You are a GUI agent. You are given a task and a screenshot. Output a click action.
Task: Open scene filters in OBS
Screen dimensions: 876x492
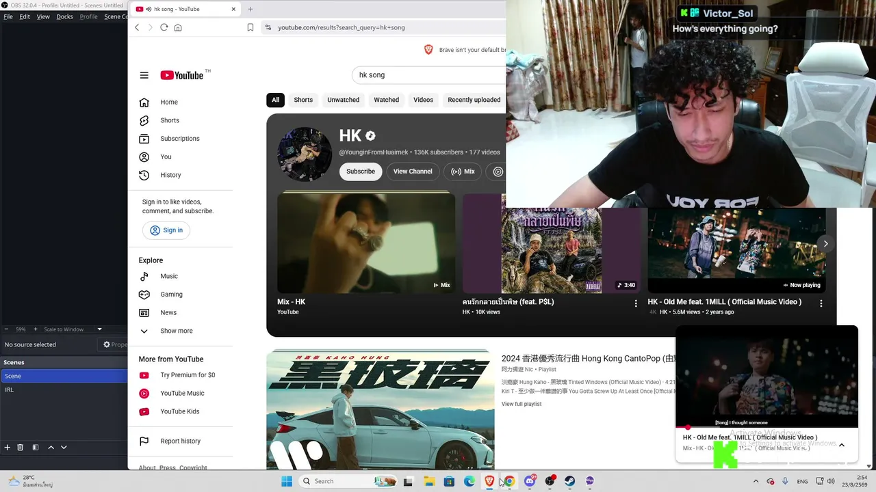tap(36, 448)
